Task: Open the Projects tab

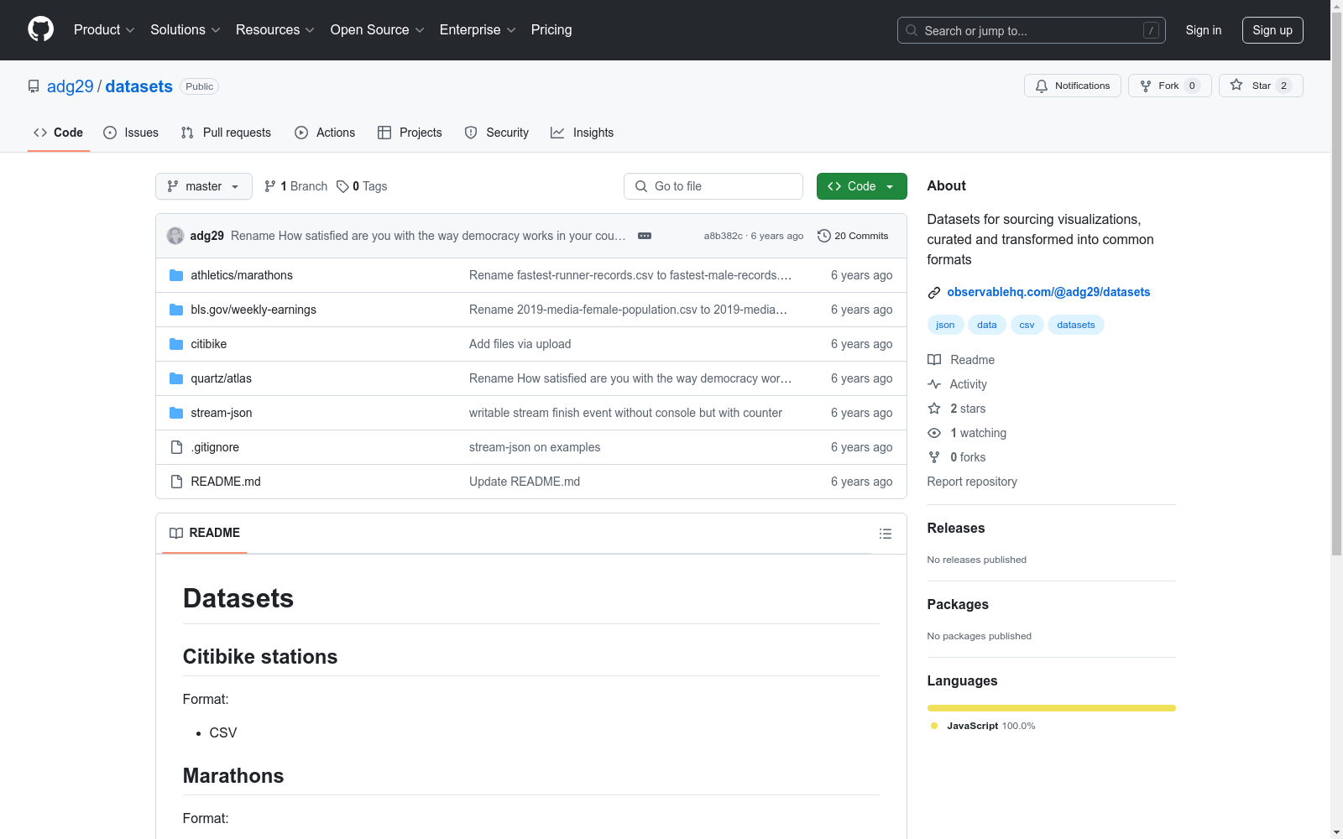Action: [x=410, y=133]
